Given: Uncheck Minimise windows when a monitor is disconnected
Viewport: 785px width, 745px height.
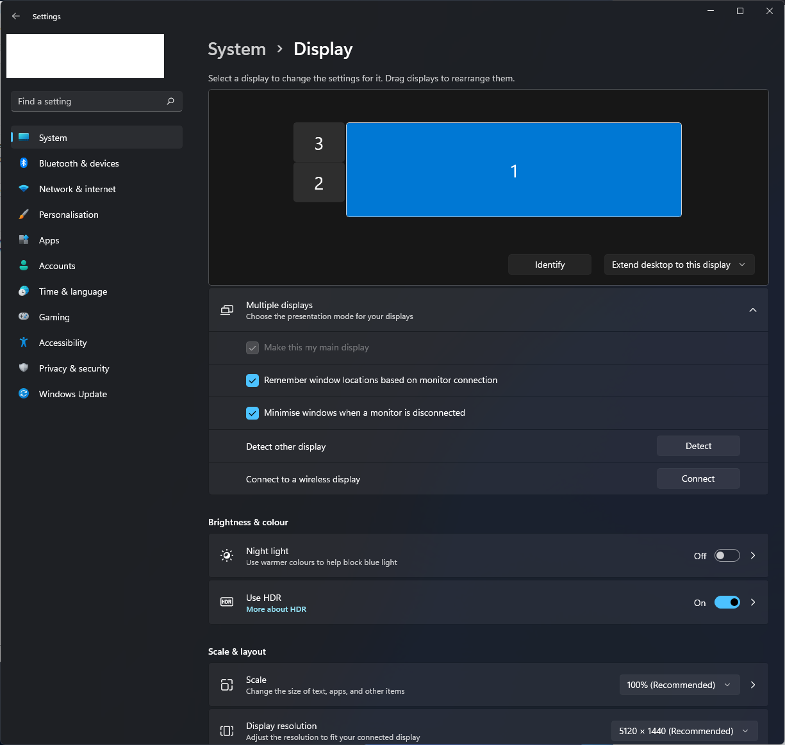Looking at the screenshot, I should pos(252,413).
